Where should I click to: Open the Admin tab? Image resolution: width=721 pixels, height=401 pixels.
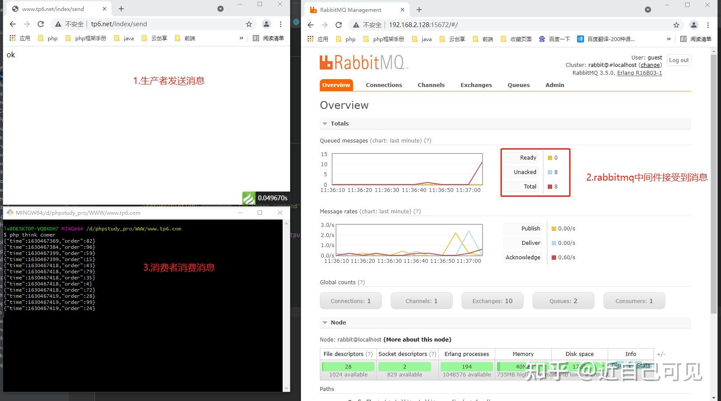pos(554,85)
